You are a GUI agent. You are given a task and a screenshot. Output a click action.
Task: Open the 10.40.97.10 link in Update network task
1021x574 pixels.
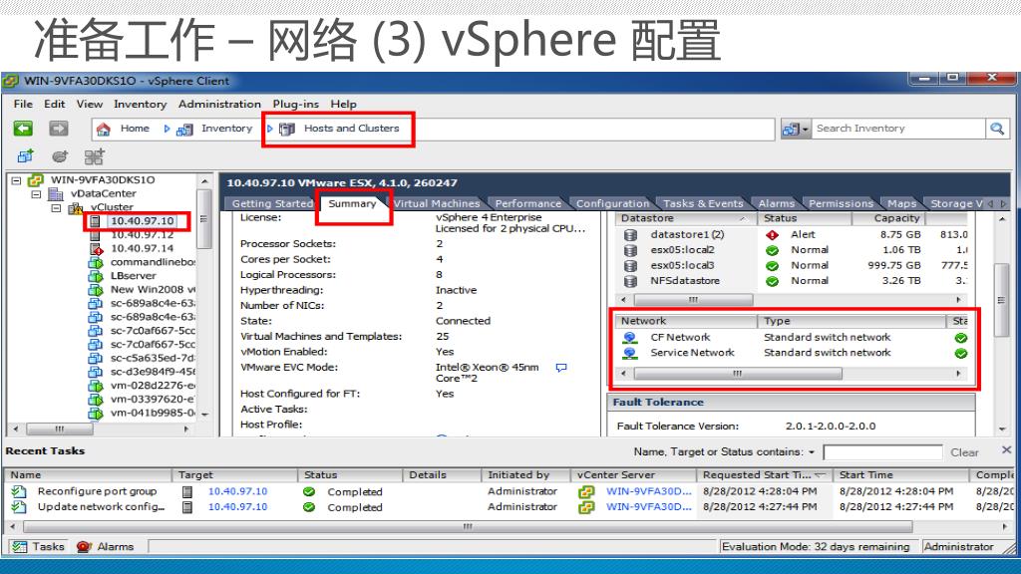tap(237, 507)
